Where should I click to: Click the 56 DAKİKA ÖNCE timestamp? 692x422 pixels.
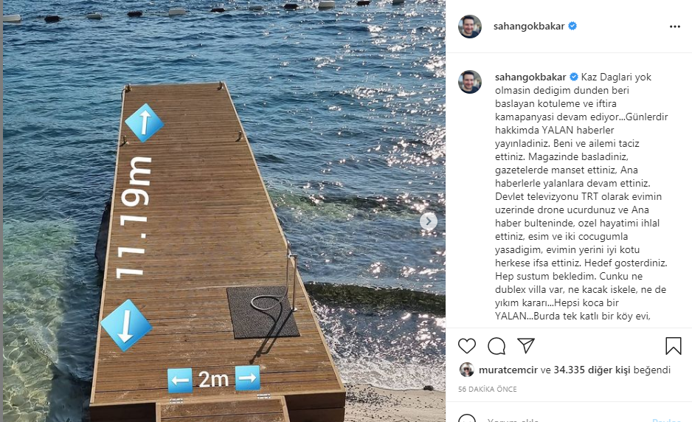(x=487, y=389)
